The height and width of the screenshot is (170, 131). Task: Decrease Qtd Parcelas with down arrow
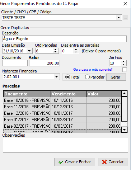pyautogui.click(x=56, y=52)
